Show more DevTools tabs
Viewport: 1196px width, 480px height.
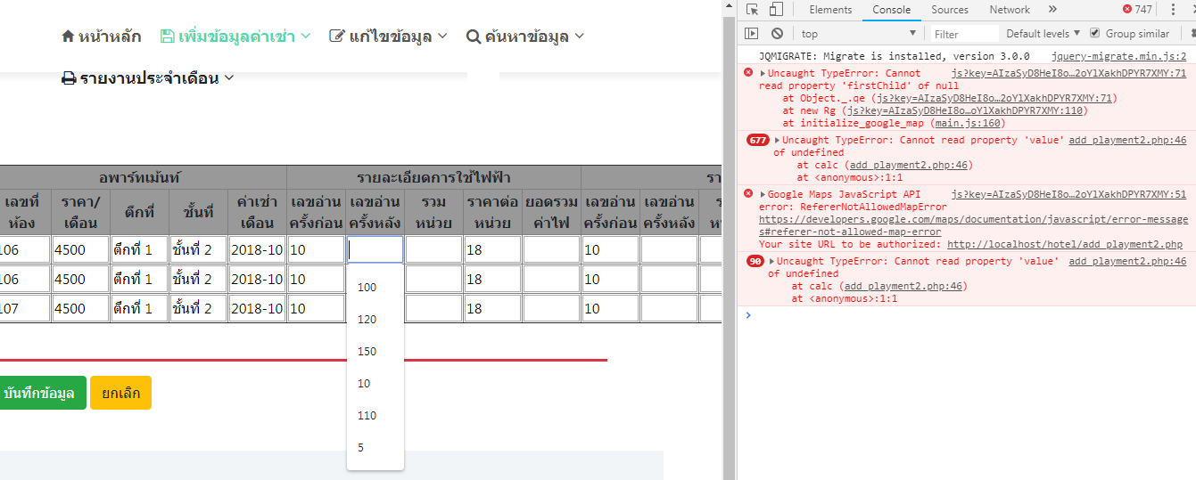pos(1052,10)
